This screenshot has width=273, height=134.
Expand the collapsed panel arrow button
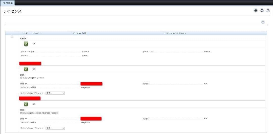pyautogui.click(x=263, y=22)
